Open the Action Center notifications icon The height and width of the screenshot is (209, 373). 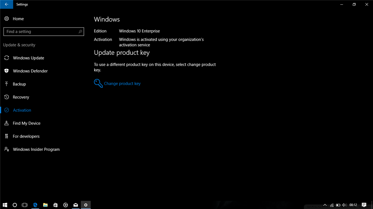tap(364, 205)
